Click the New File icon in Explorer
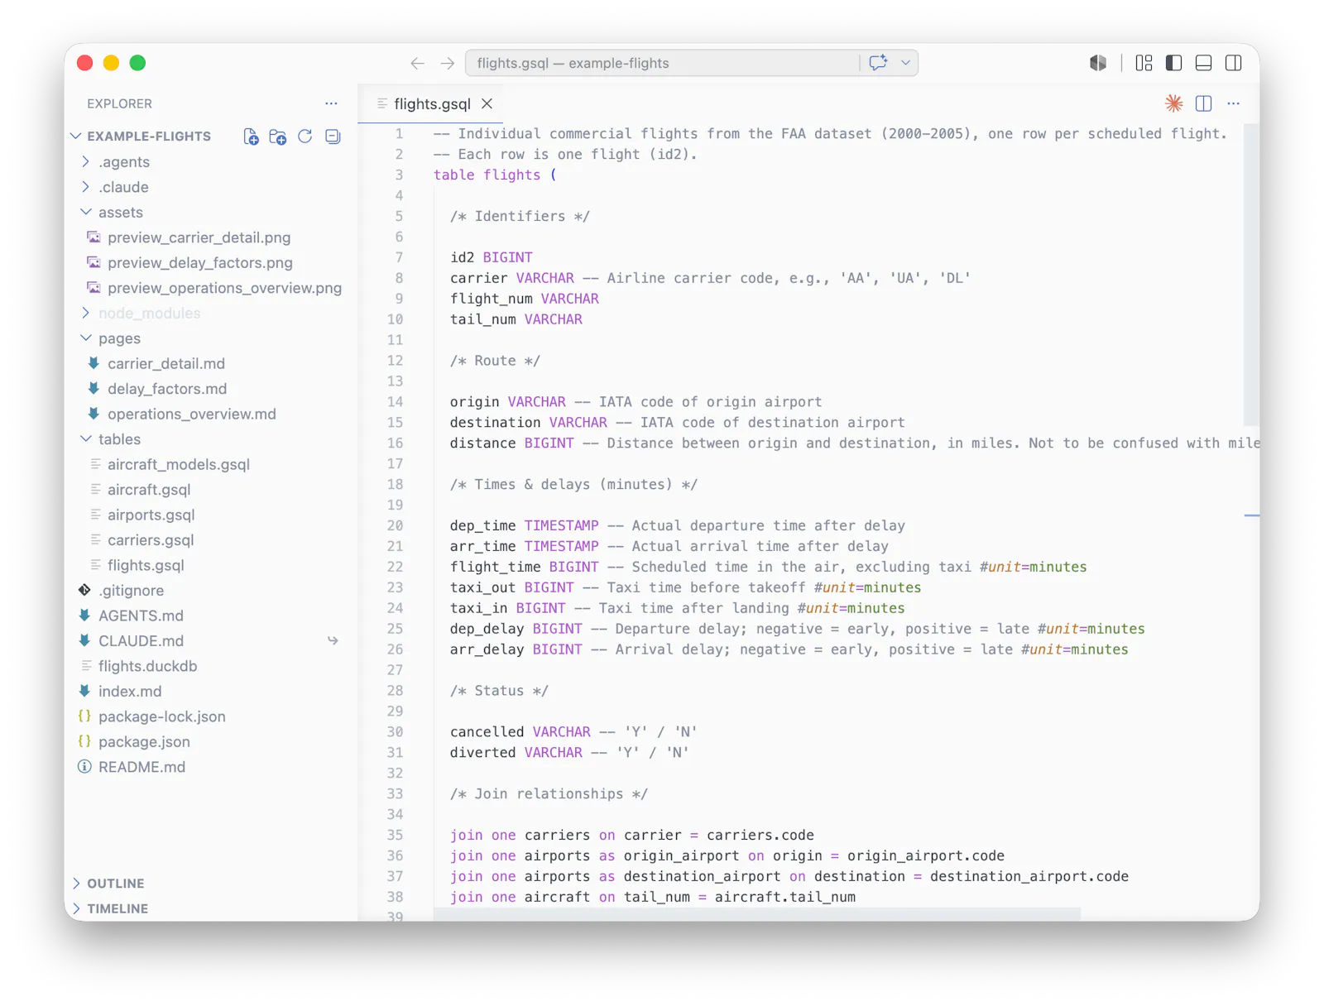 tap(251, 137)
